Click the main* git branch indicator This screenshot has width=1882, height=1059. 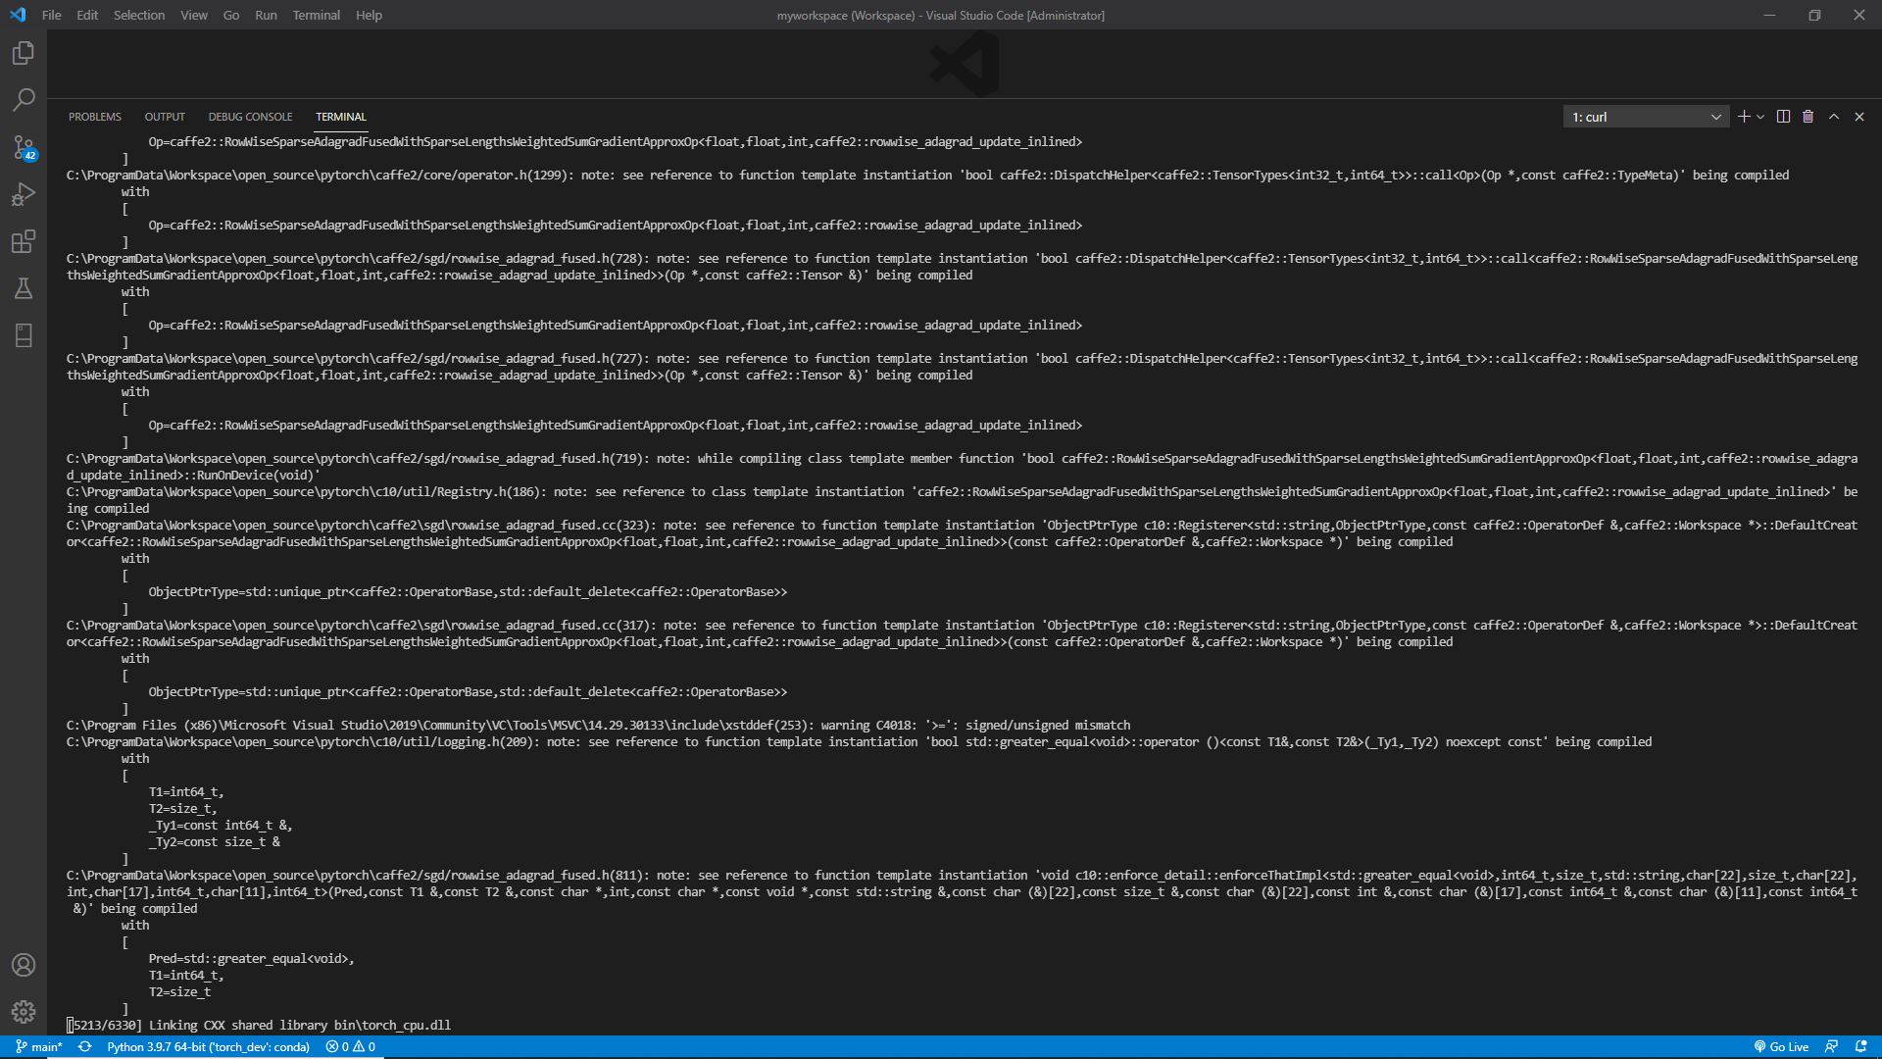(x=39, y=1047)
